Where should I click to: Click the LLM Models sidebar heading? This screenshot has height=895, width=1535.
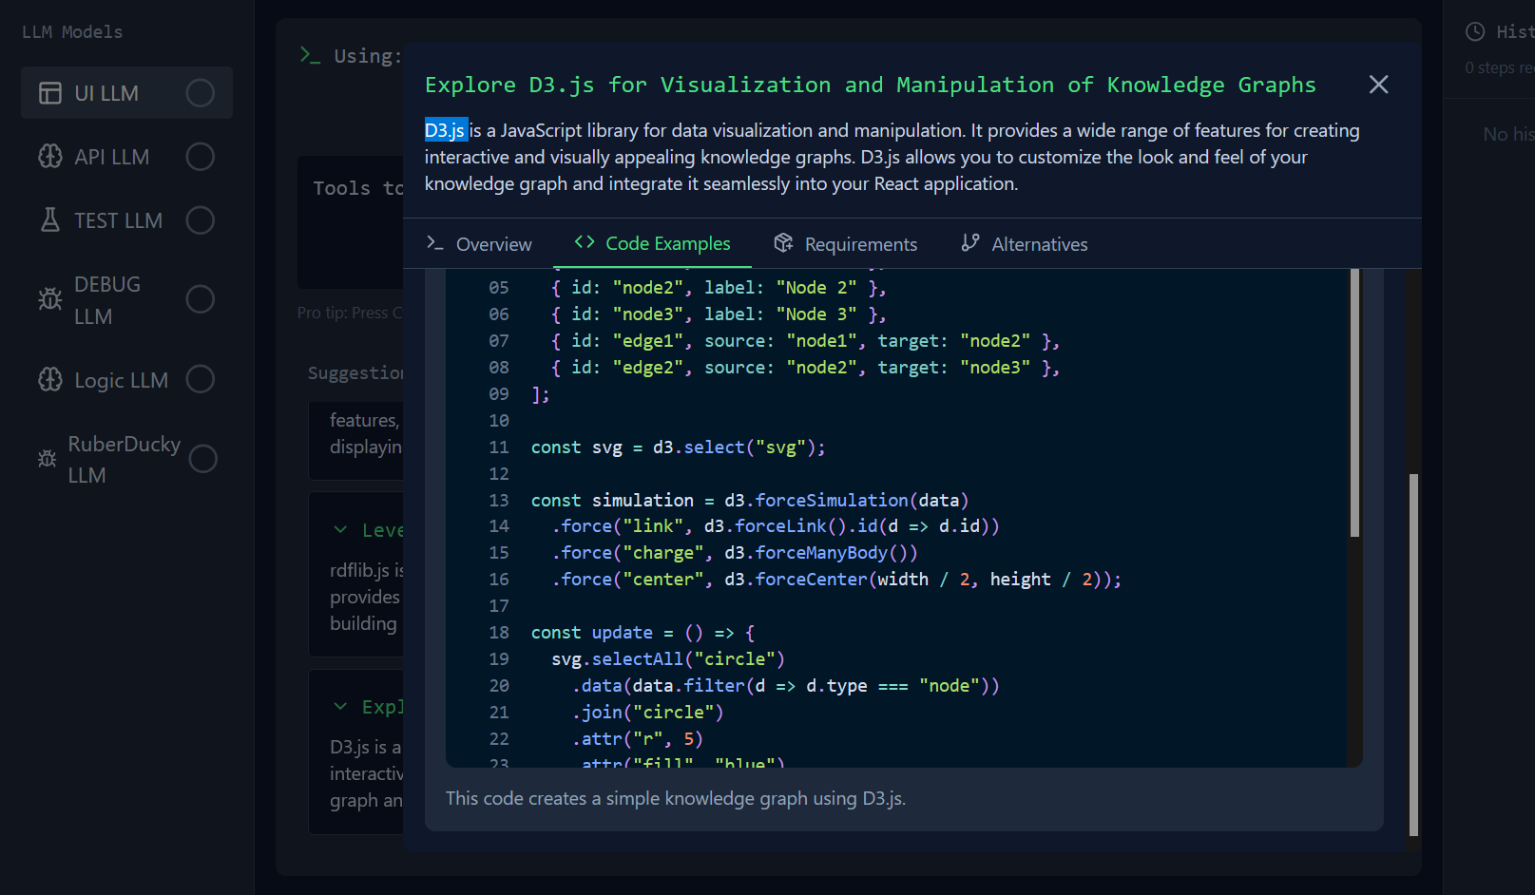(72, 32)
